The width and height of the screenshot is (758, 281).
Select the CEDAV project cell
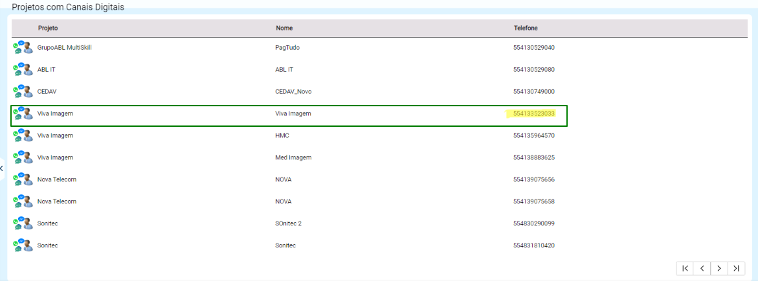click(x=47, y=91)
